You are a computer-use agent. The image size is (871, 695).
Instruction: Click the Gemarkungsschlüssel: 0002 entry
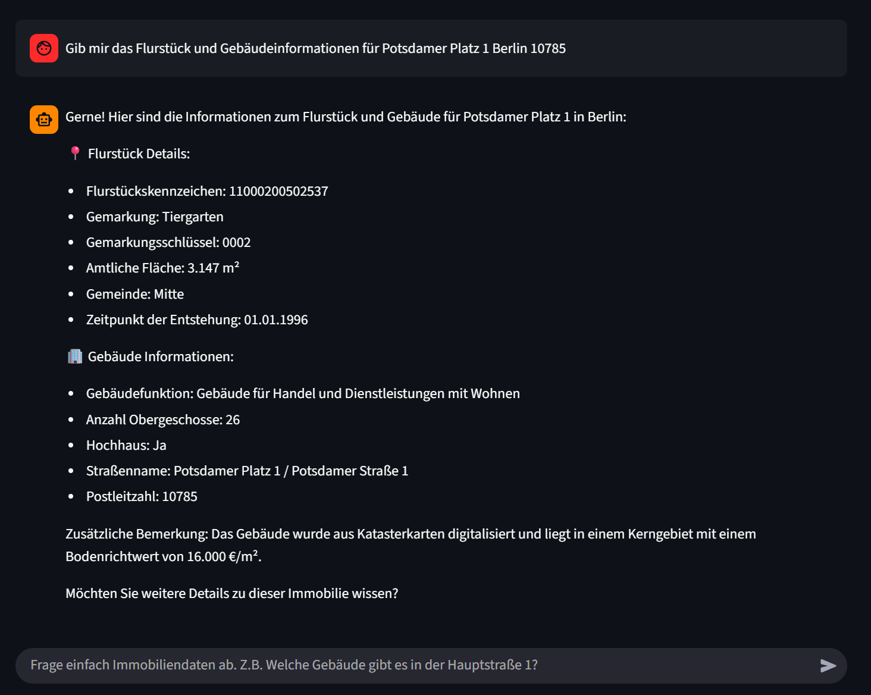[168, 242]
